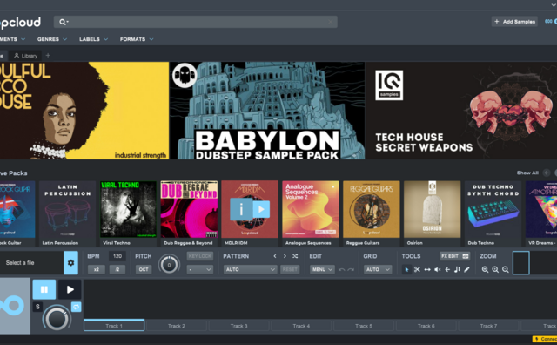Open the Labels dropdown
The width and height of the screenshot is (557, 345).
pos(93,39)
